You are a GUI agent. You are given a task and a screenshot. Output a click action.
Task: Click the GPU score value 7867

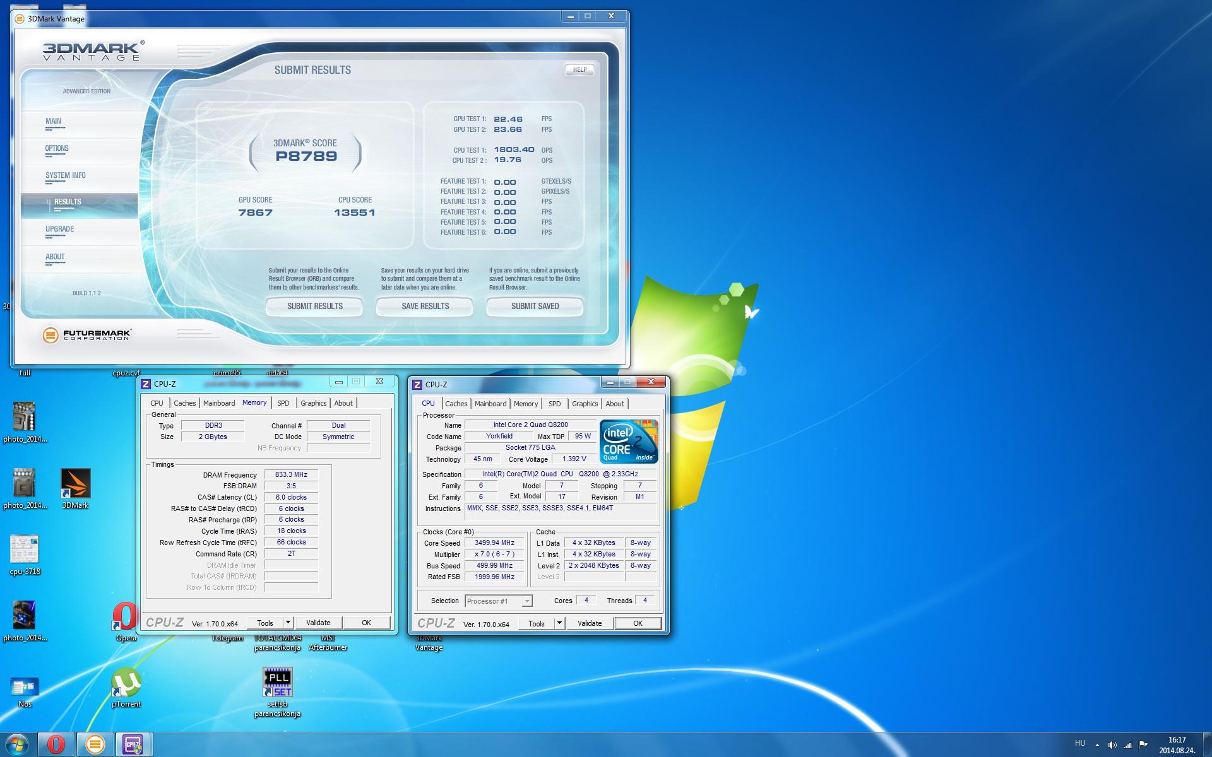click(256, 213)
